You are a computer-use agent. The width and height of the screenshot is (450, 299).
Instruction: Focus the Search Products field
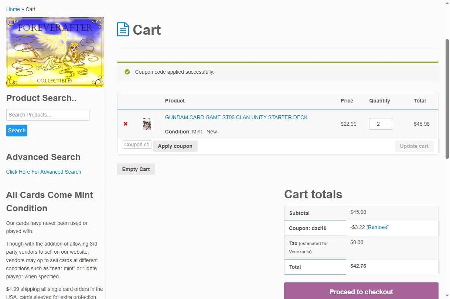48,115
